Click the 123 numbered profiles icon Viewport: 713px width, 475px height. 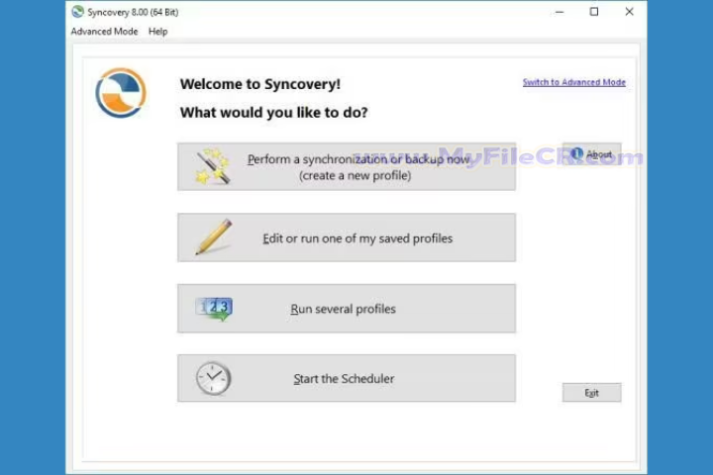pos(214,309)
